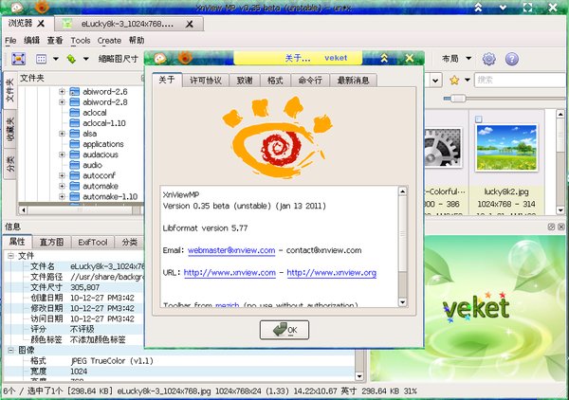The height and width of the screenshot is (400, 569).
Task: Open the File menu
Action: [x=10, y=40]
